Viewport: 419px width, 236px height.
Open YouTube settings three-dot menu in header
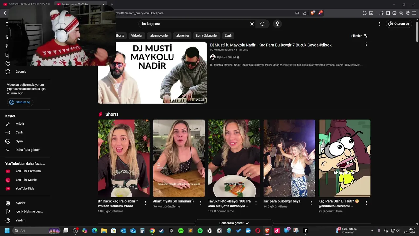point(380,24)
